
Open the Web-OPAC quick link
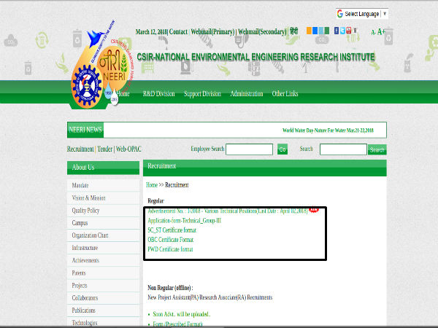click(128, 149)
